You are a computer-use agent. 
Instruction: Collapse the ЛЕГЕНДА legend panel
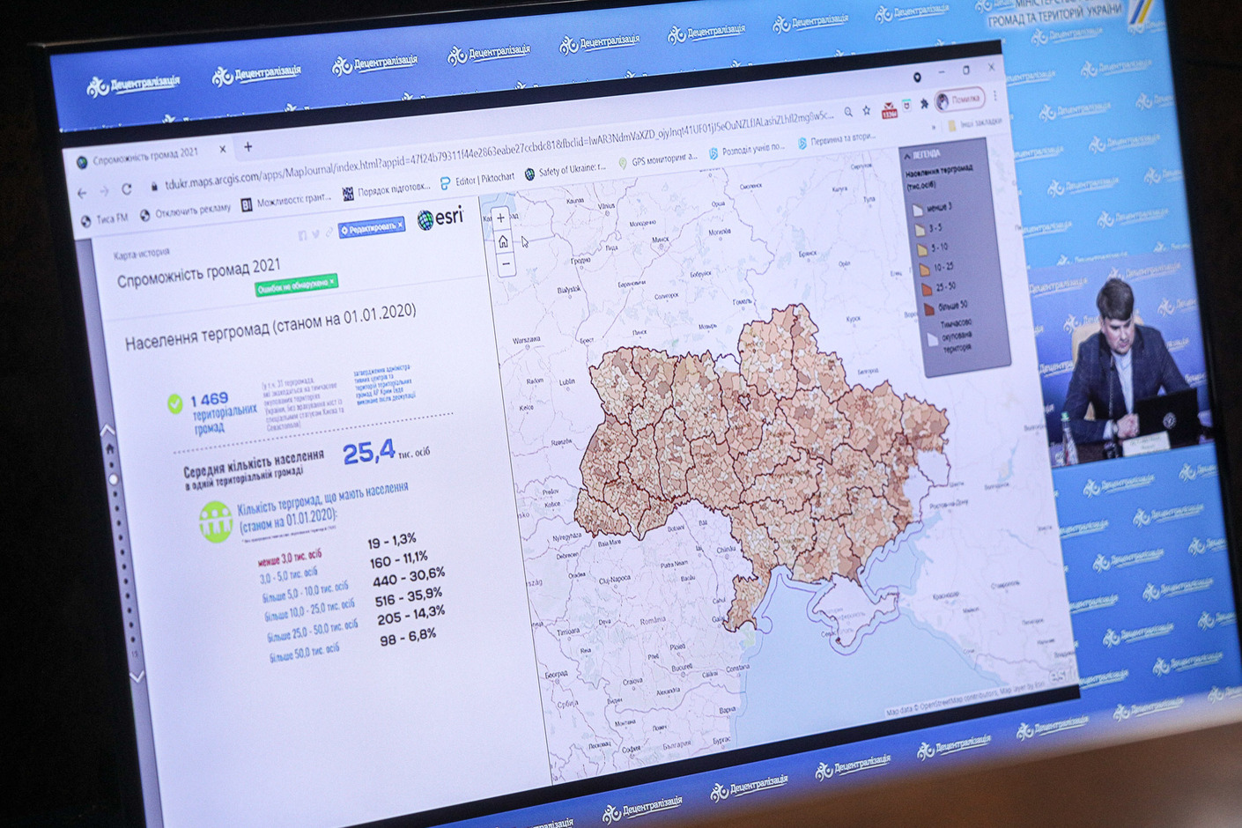tap(908, 155)
